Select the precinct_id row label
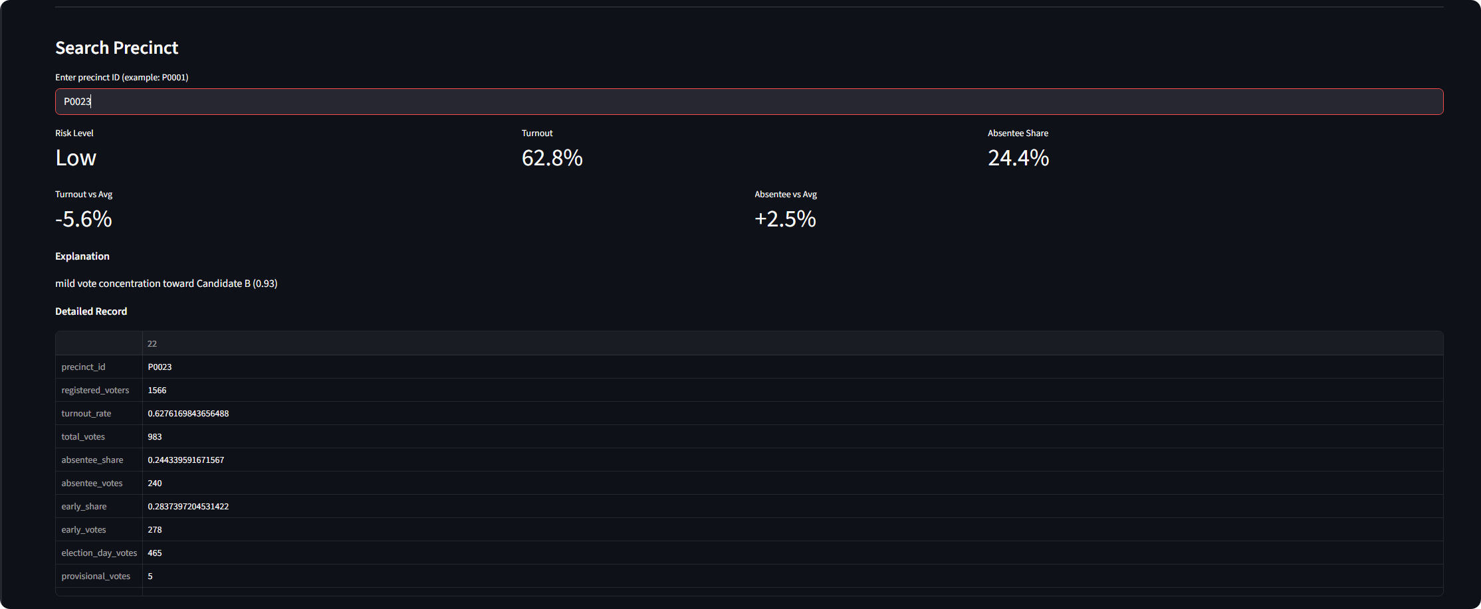 coord(83,367)
